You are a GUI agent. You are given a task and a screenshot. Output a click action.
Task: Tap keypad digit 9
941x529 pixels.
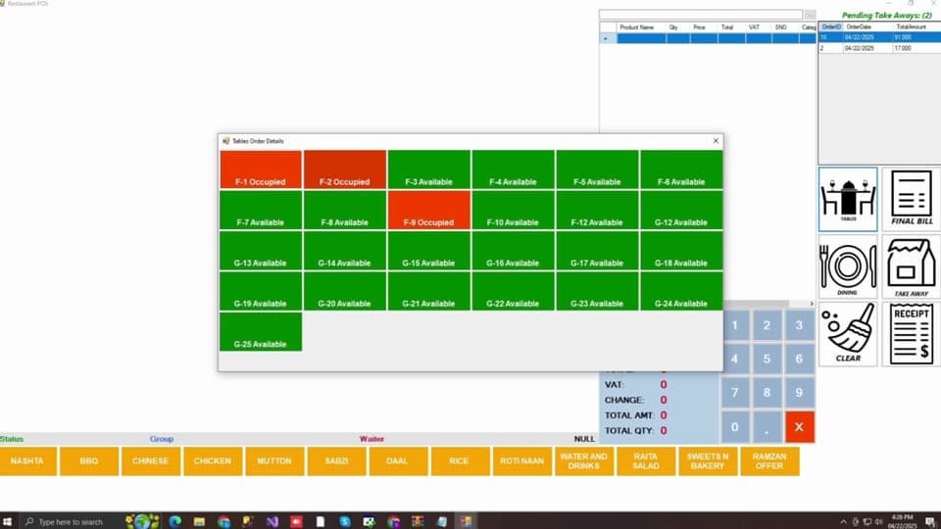(800, 393)
